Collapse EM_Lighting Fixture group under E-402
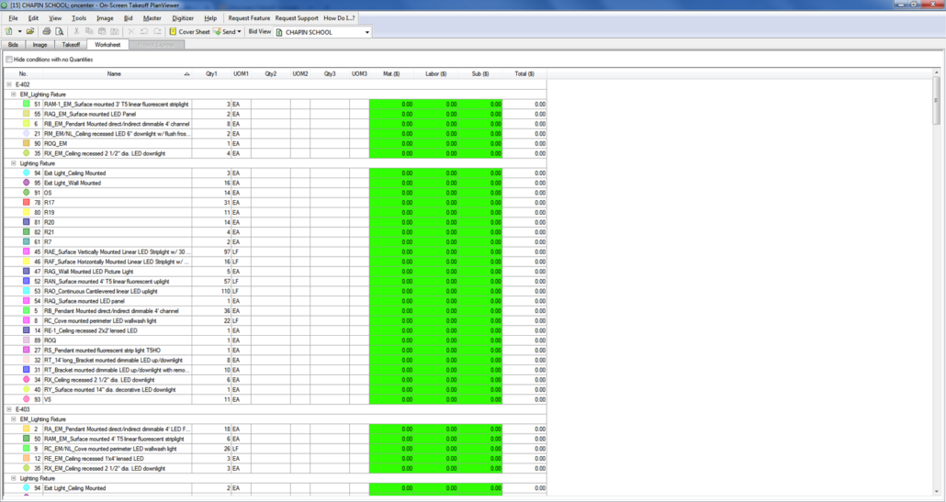 [x=13, y=95]
